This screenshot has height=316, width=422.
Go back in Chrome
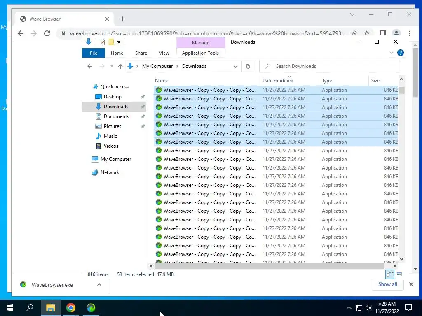point(21,33)
